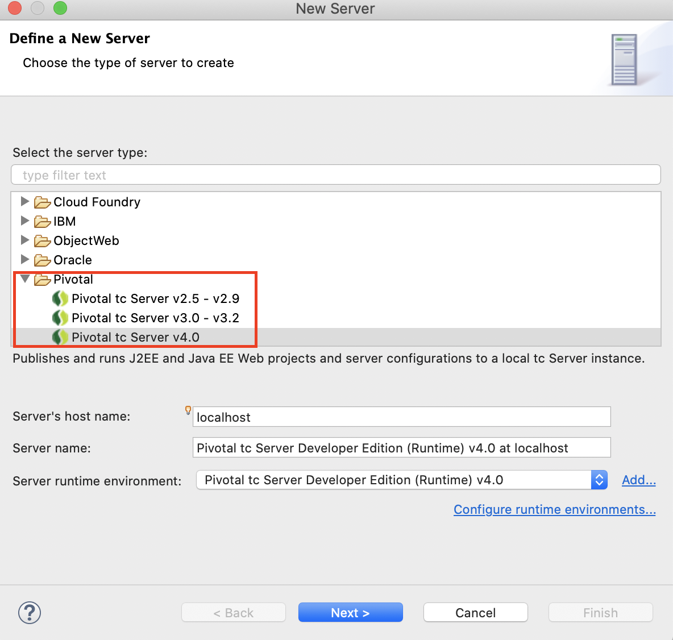This screenshot has width=673, height=640.
Task: Focus the type filter text field
Action: 335,174
